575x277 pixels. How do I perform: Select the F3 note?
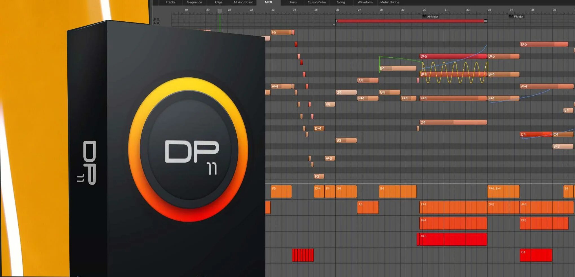(x=319, y=176)
